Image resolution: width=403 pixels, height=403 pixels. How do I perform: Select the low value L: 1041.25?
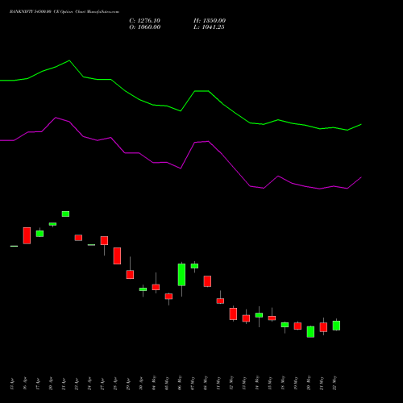point(209,27)
